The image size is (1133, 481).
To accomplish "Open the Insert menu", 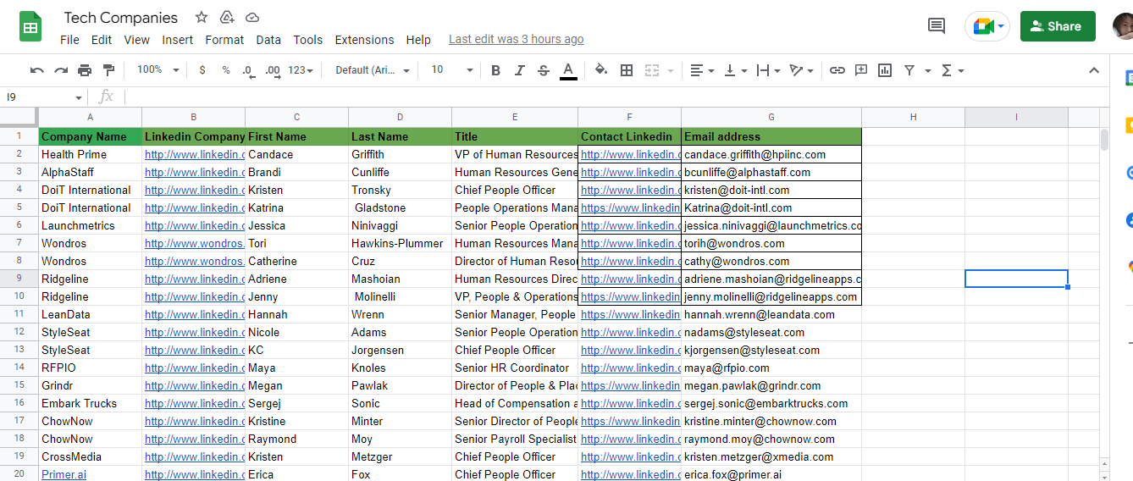I will click(x=178, y=40).
